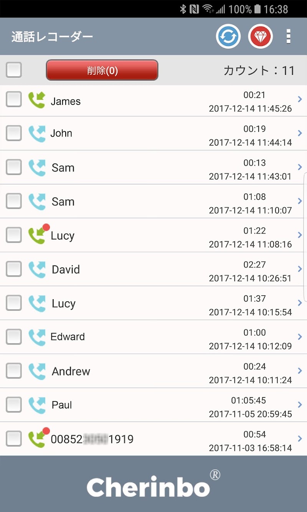
Task: Open the red diamond premium icon
Action: (261, 36)
